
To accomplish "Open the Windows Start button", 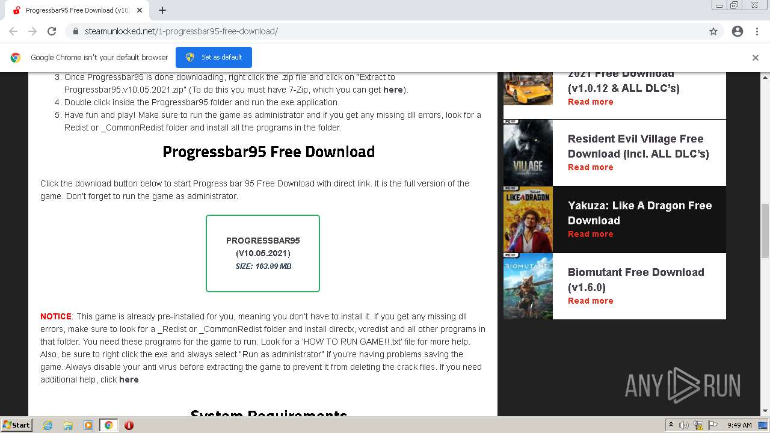I will pos(17,425).
